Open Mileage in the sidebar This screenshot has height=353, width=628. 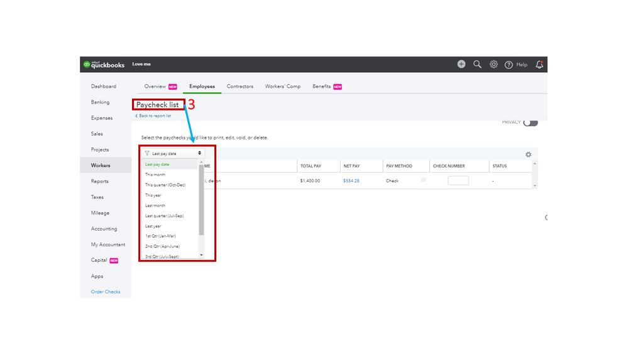click(100, 213)
